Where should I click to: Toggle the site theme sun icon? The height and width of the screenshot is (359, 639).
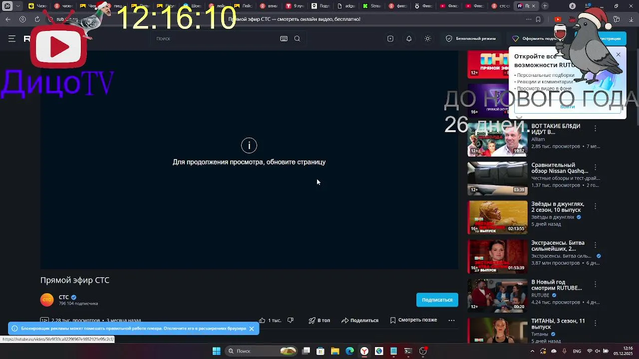click(428, 38)
